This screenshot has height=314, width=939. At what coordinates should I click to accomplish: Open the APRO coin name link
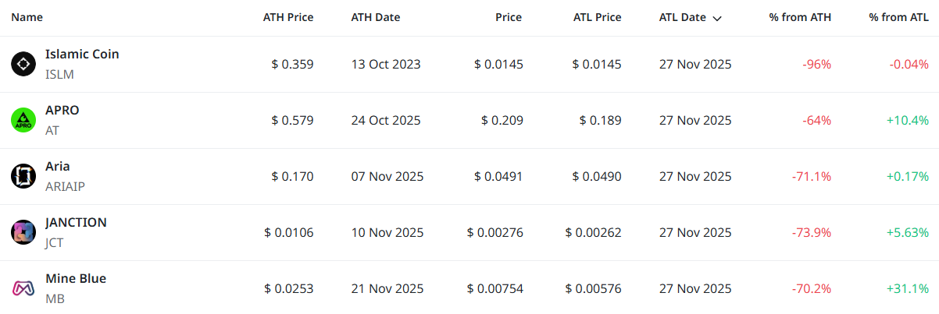tap(62, 111)
